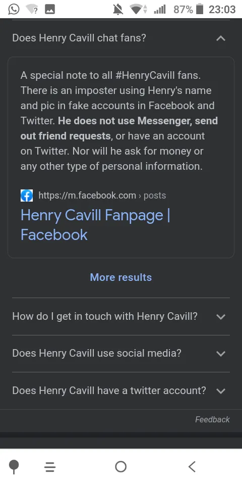Tap the m.faceb.com posts URL
Viewport: 242px width, 485px height.
pyautogui.click(x=102, y=196)
